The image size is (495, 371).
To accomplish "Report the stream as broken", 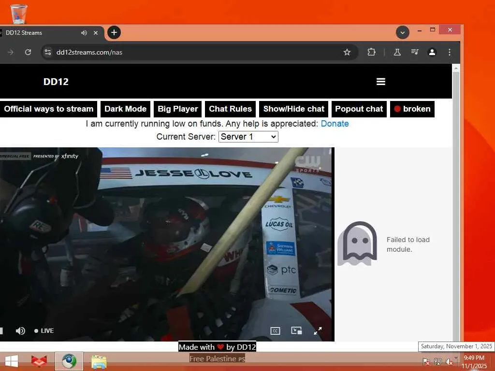I will [x=412, y=109].
